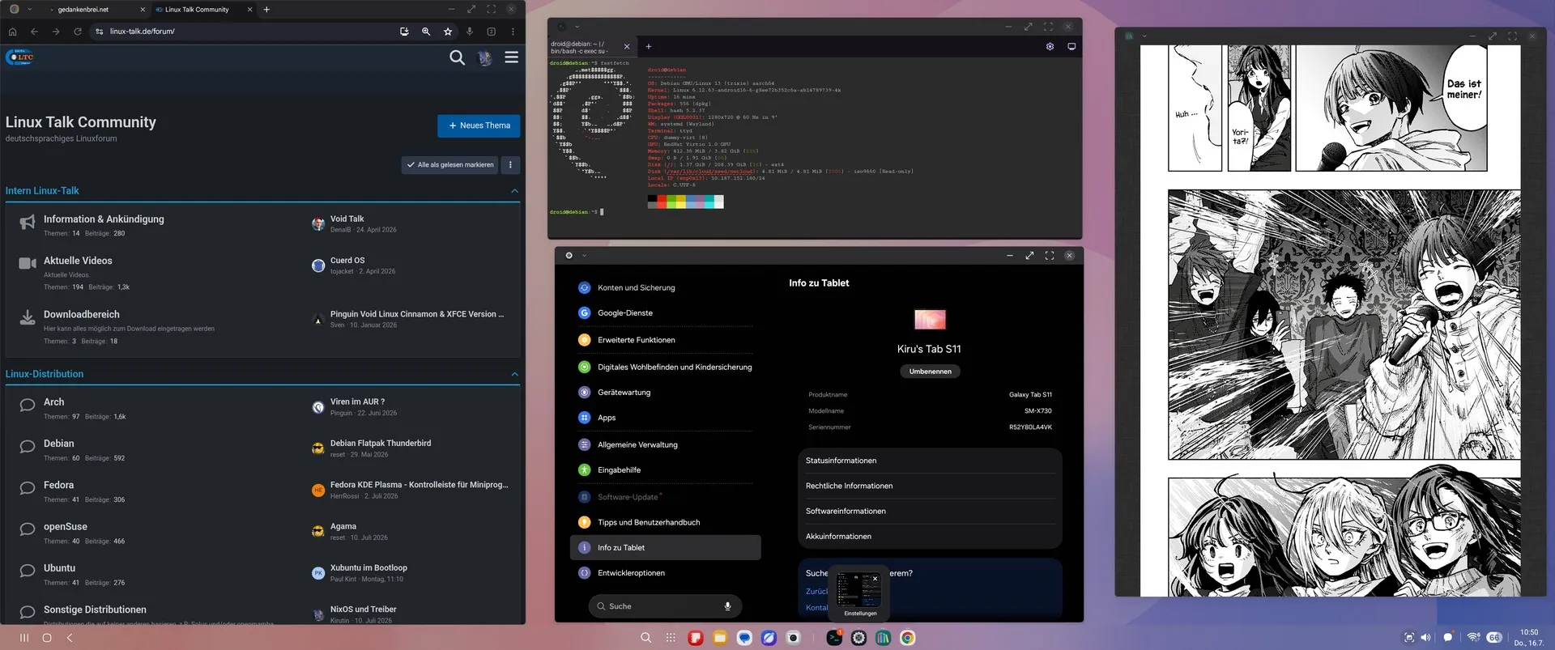
Task: Click the LTC forum logo
Action: tap(20, 57)
